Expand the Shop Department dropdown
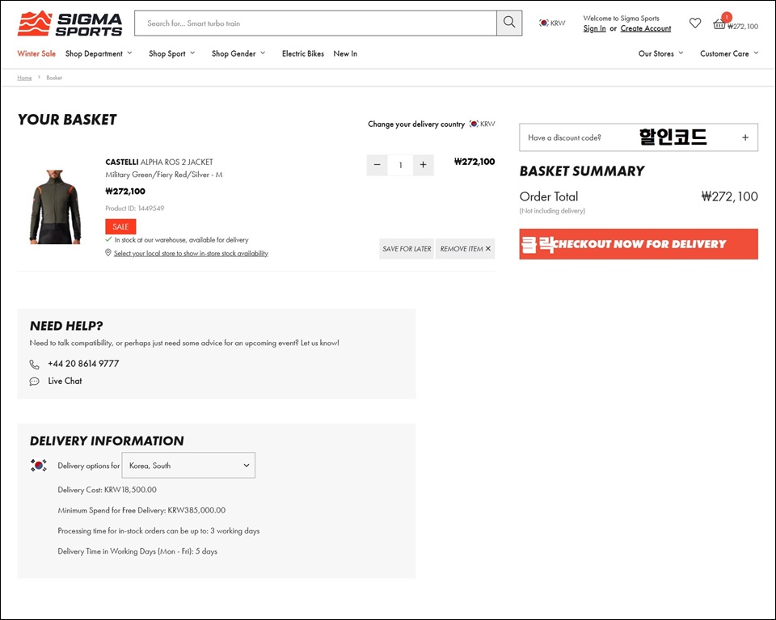This screenshot has width=776, height=620. point(99,53)
